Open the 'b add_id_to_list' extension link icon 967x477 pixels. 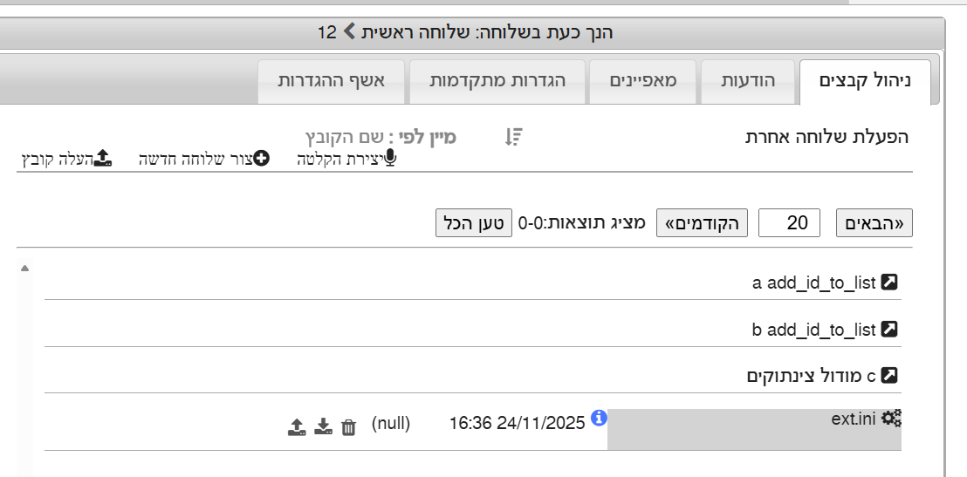pos(889,330)
